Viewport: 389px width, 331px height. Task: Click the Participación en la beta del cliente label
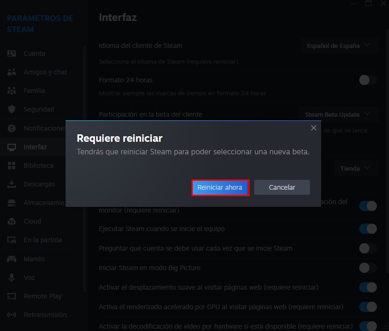(x=151, y=114)
